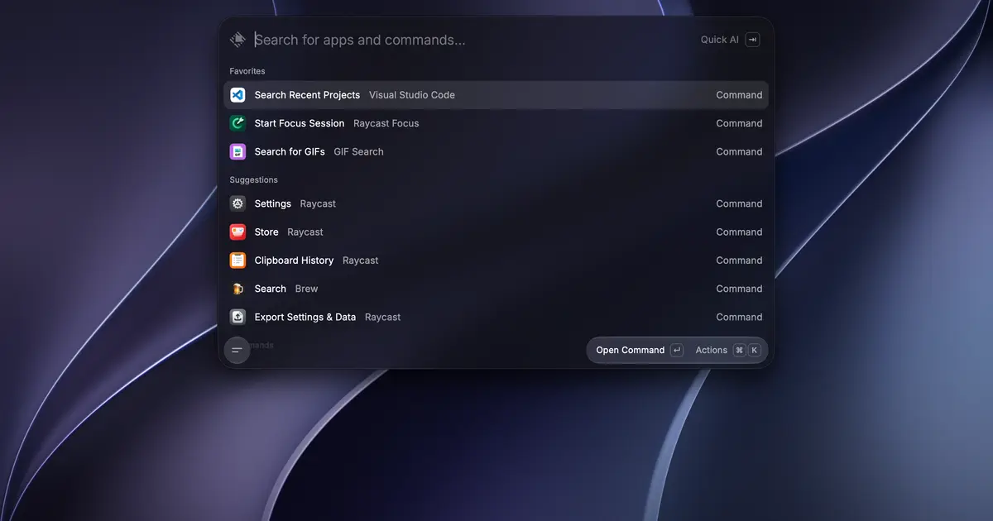Image resolution: width=993 pixels, height=521 pixels.
Task: Select the Search for GIFs command
Action: (496, 151)
